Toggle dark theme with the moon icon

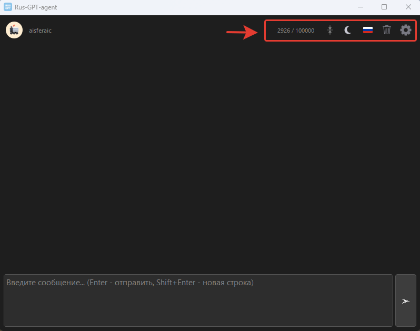[x=348, y=31]
